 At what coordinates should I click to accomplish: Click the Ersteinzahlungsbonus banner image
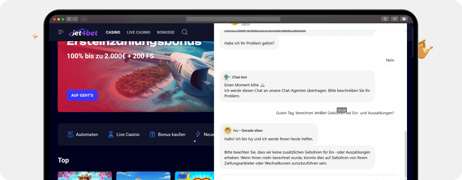[x=136, y=77]
